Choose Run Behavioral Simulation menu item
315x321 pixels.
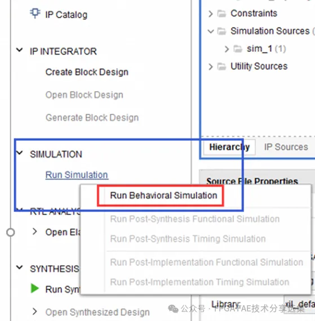coord(163,195)
